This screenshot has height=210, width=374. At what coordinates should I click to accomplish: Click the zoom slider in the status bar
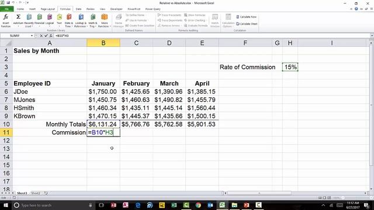coord(343,198)
